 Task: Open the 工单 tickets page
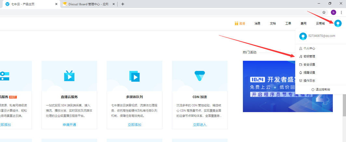tap(288, 24)
